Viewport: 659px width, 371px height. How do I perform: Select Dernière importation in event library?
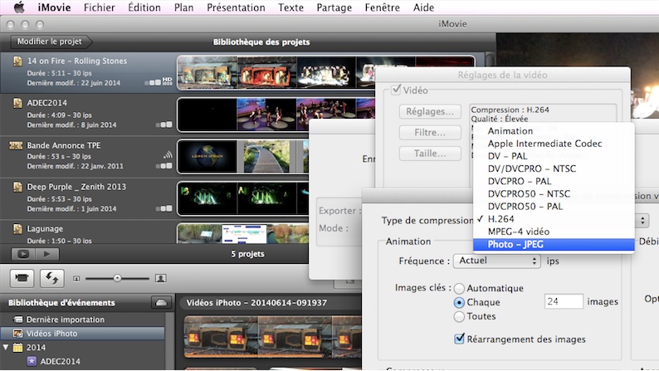[82, 320]
